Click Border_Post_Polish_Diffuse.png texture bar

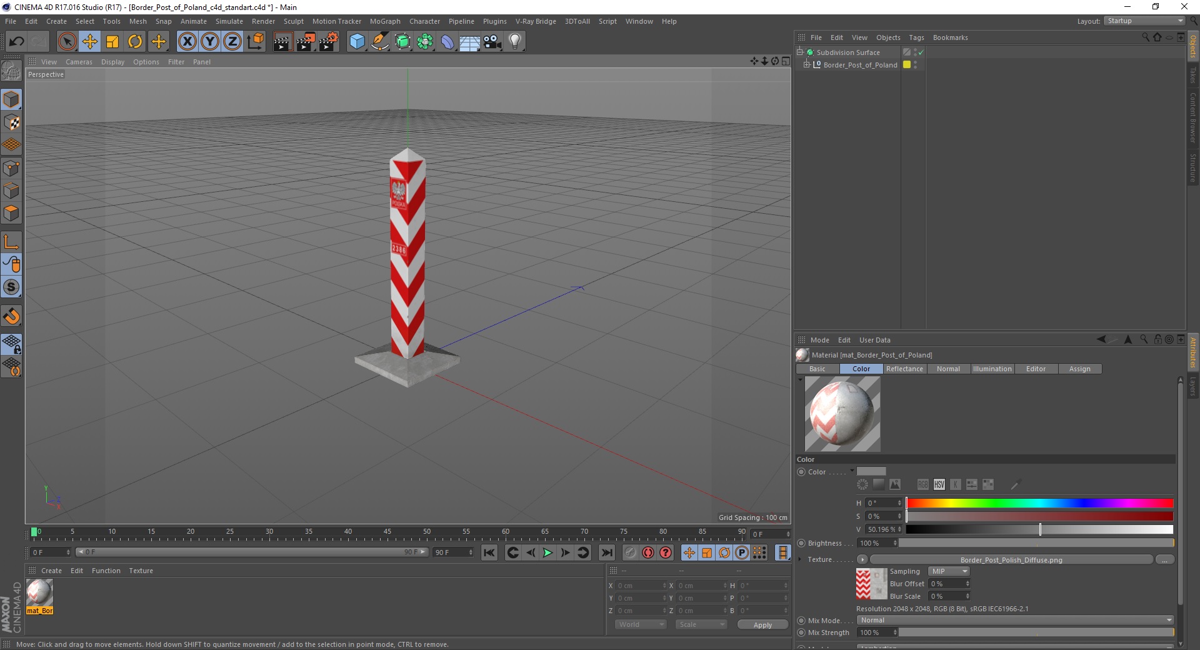tap(1011, 559)
